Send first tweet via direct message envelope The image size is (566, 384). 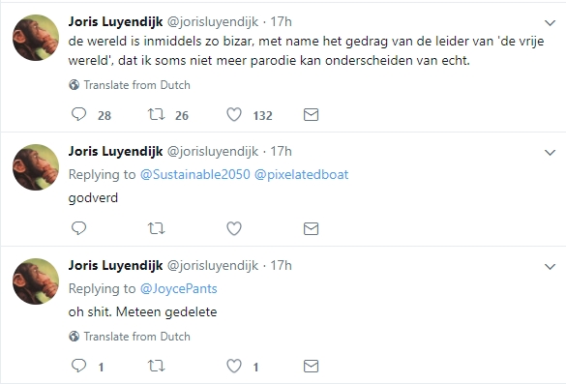coord(311,115)
